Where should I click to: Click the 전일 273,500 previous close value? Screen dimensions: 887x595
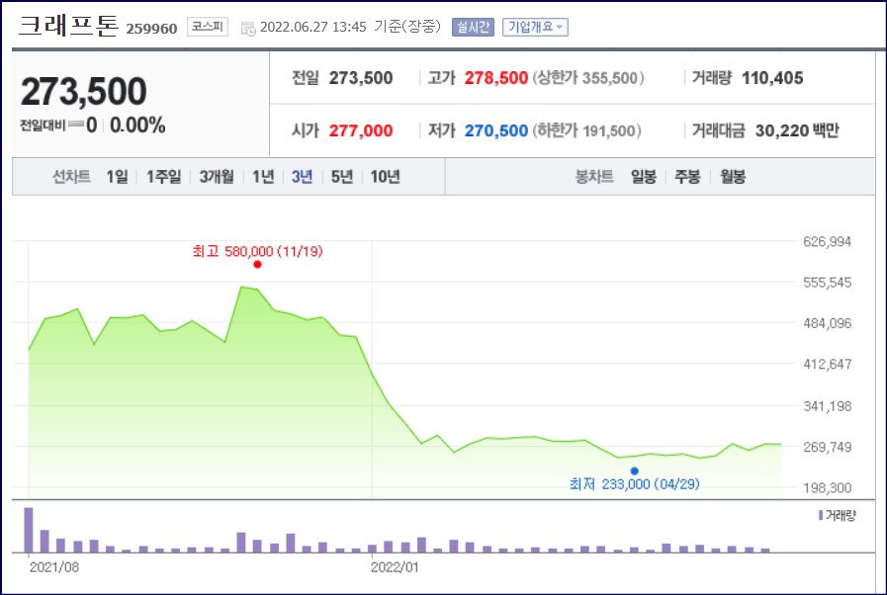click(x=361, y=78)
